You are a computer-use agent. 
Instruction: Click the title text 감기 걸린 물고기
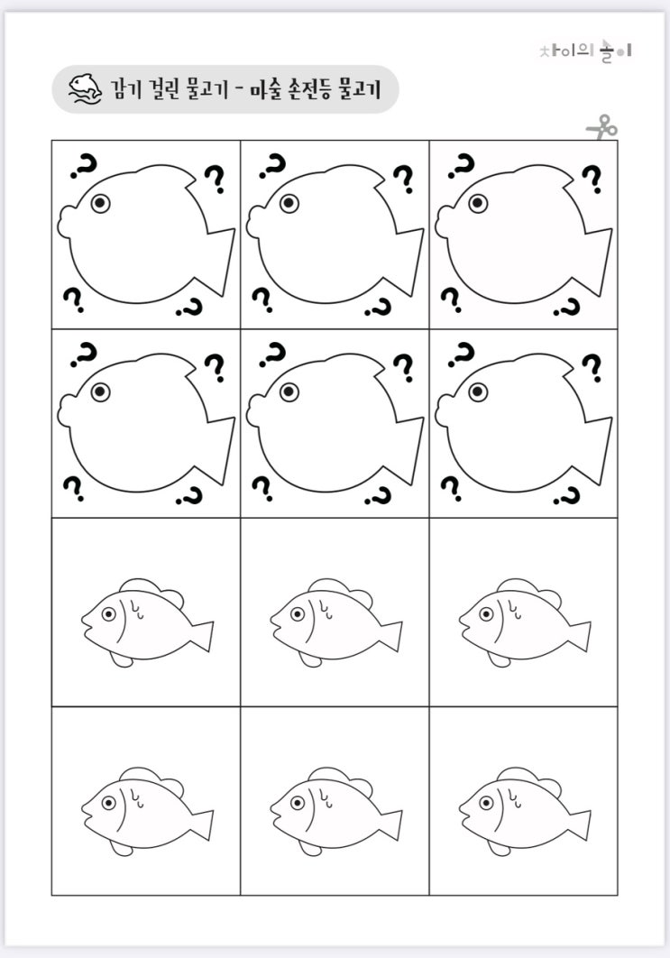(x=170, y=89)
